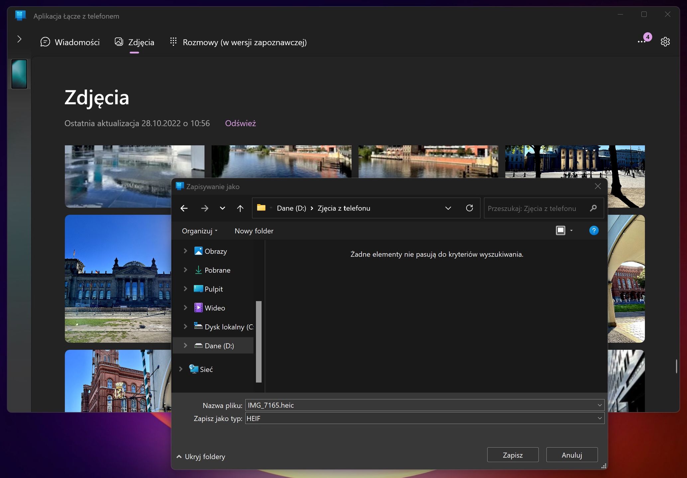Expand the Pobrane tree node
The width and height of the screenshot is (687, 478).
click(x=185, y=270)
